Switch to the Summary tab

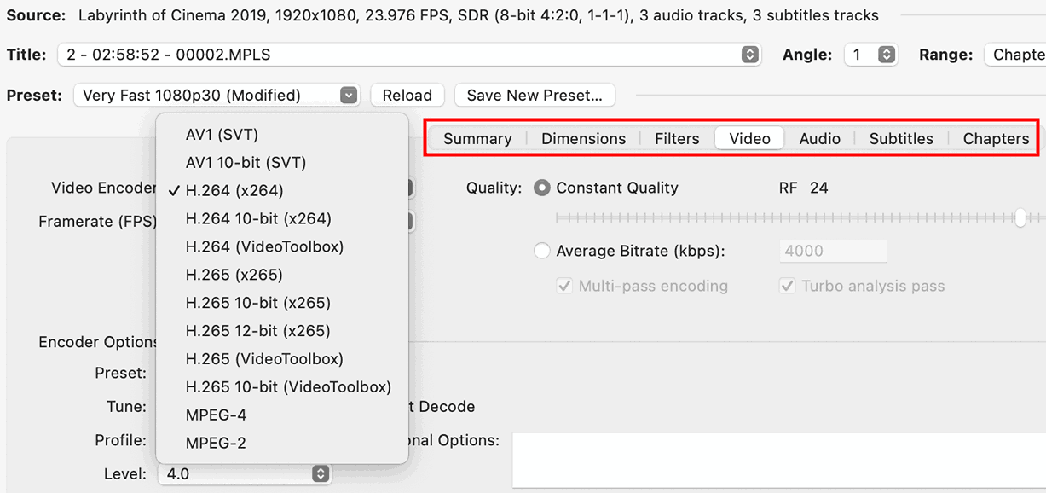[477, 139]
